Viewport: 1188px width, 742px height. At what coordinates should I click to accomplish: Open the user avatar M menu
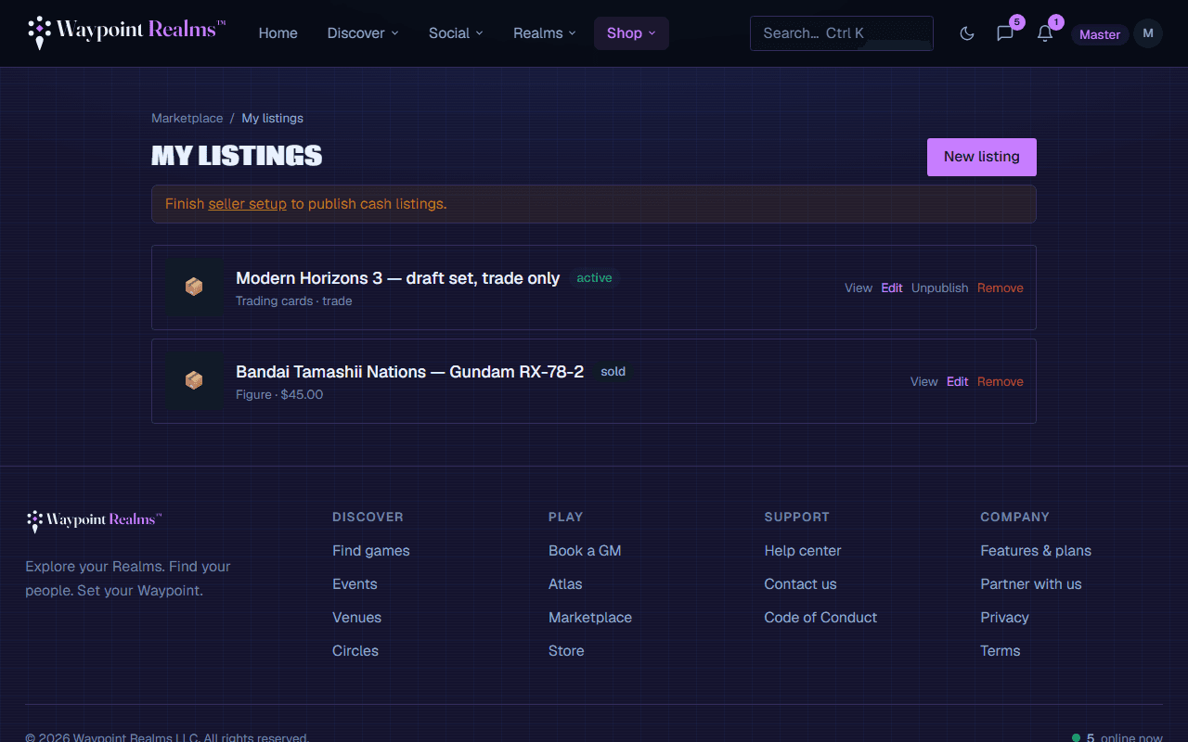pos(1148,33)
